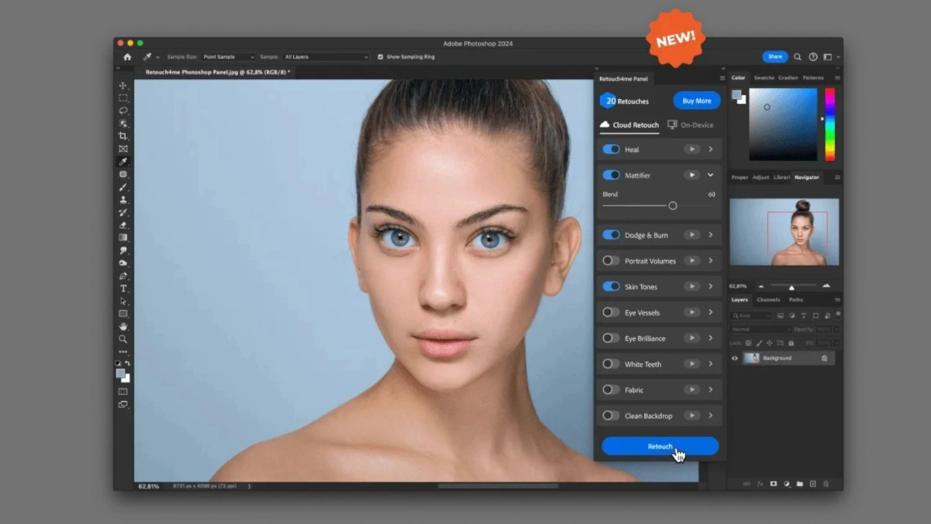Select the Type tool
This screenshot has height=524, width=931.
123,289
